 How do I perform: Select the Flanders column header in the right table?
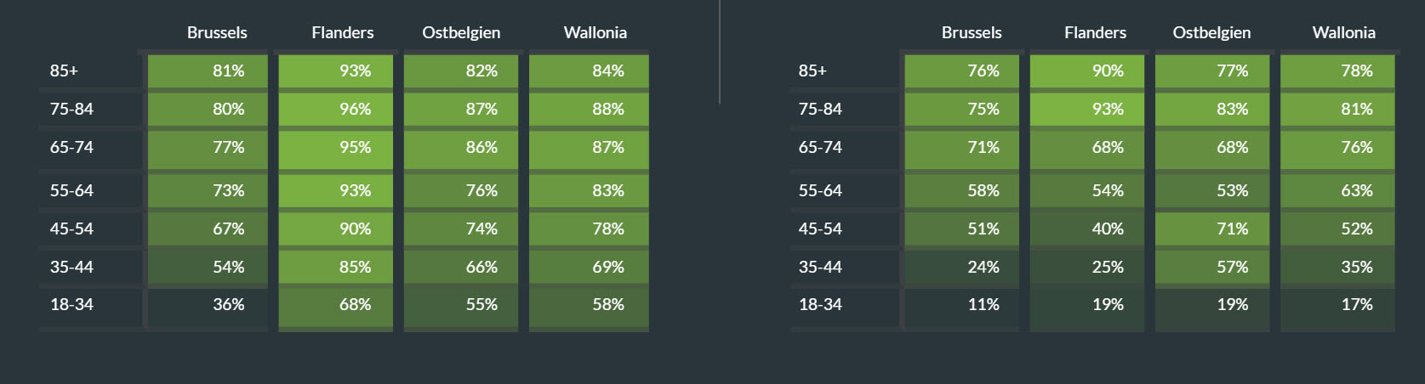point(1095,32)
